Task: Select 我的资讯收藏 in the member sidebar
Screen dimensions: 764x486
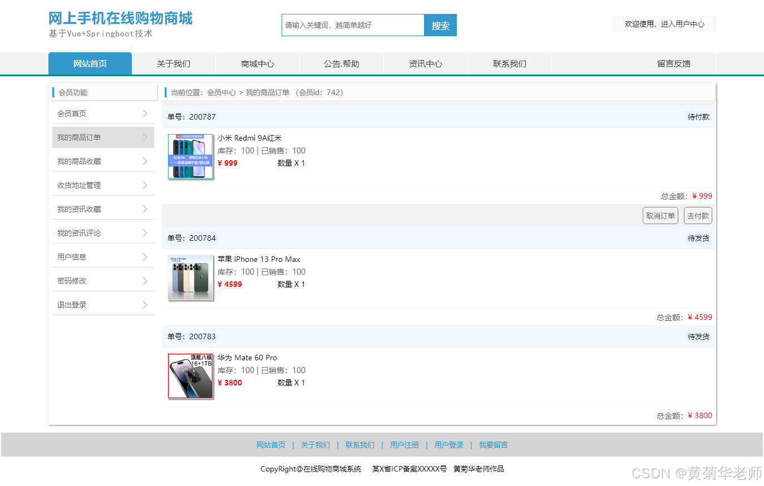Action: [x=103, y=209]
